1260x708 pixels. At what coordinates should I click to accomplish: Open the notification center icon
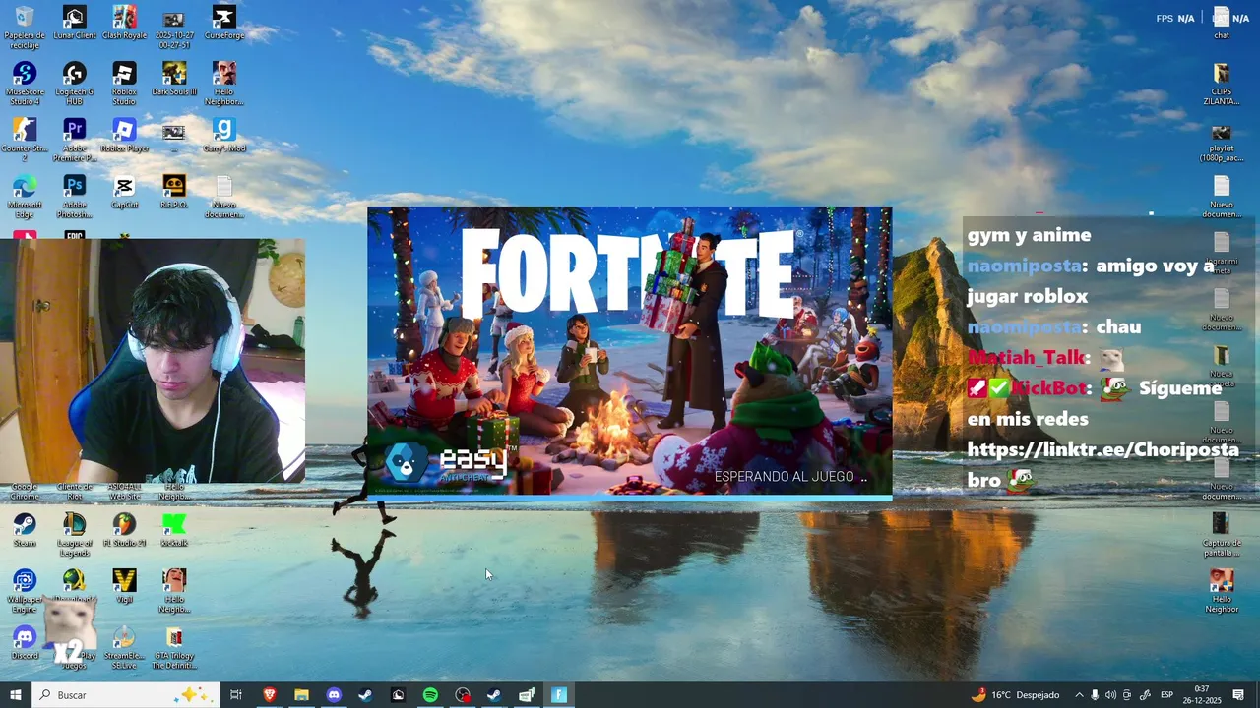click(x=1238, y=695)
